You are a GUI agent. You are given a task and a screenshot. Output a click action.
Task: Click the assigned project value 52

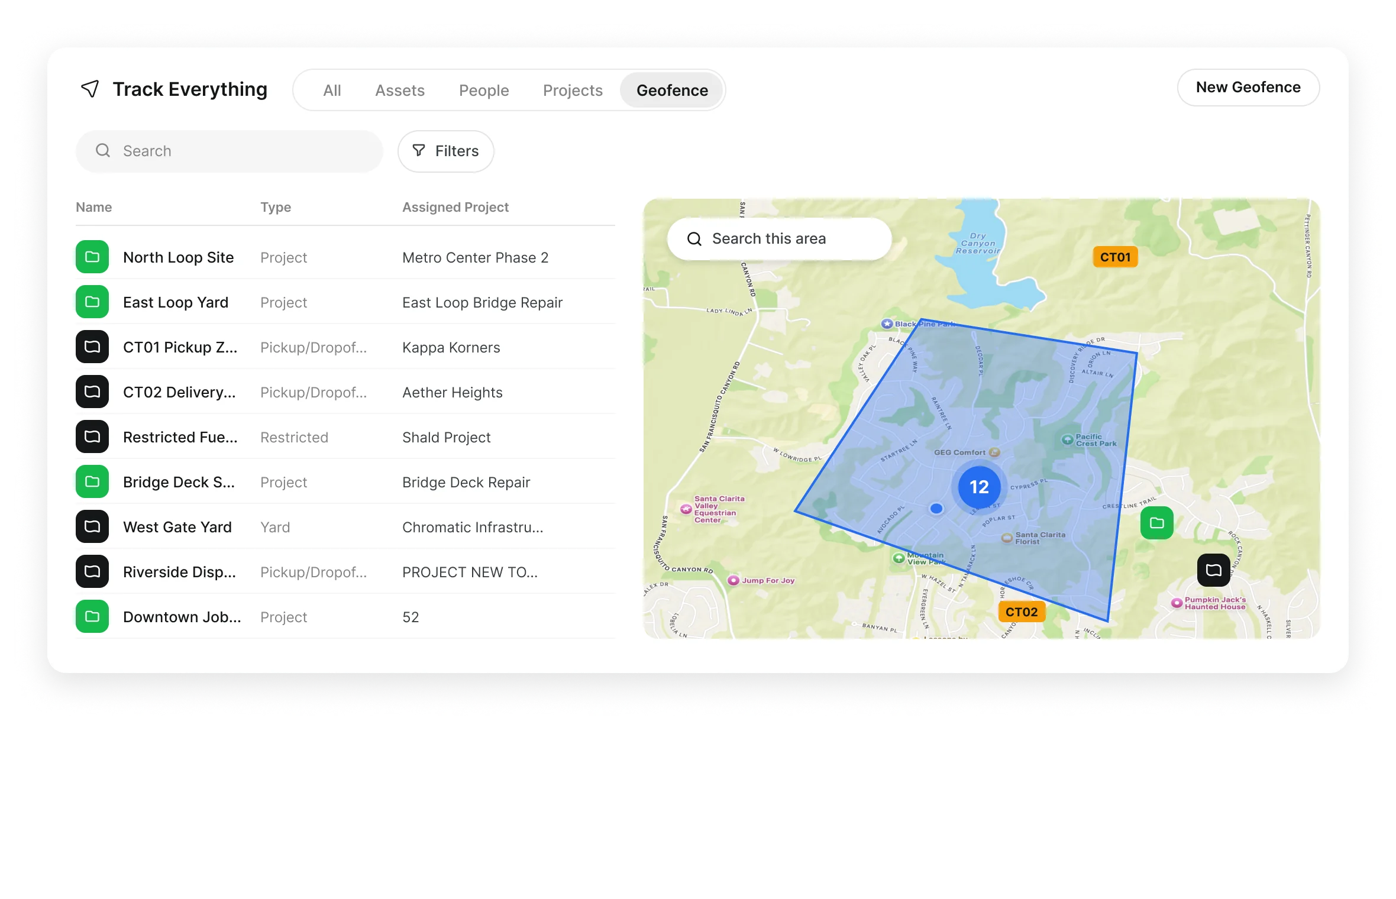[411, 617]
